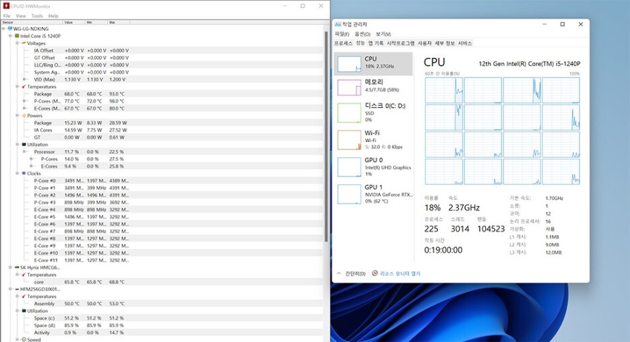Click the Clocks section icon
The width and height of the screenshot is (630, 342).
point(24,174)
